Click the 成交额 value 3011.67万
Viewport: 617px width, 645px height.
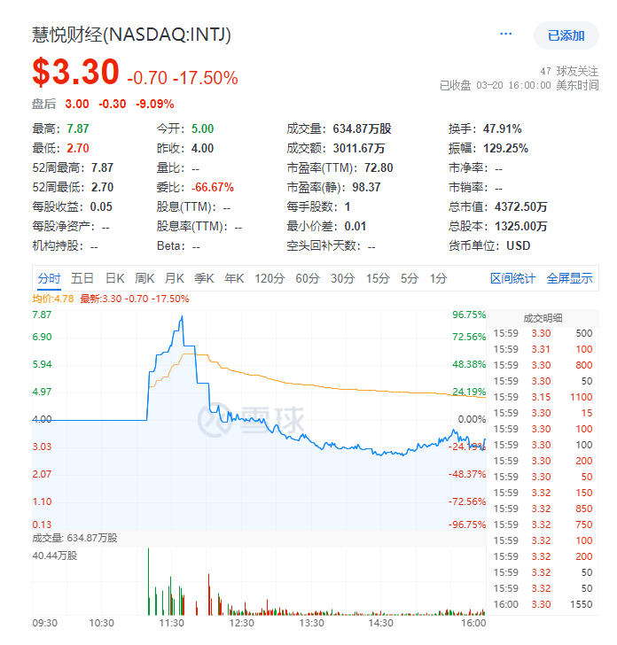pyautogui.click(x=359, y=148)
